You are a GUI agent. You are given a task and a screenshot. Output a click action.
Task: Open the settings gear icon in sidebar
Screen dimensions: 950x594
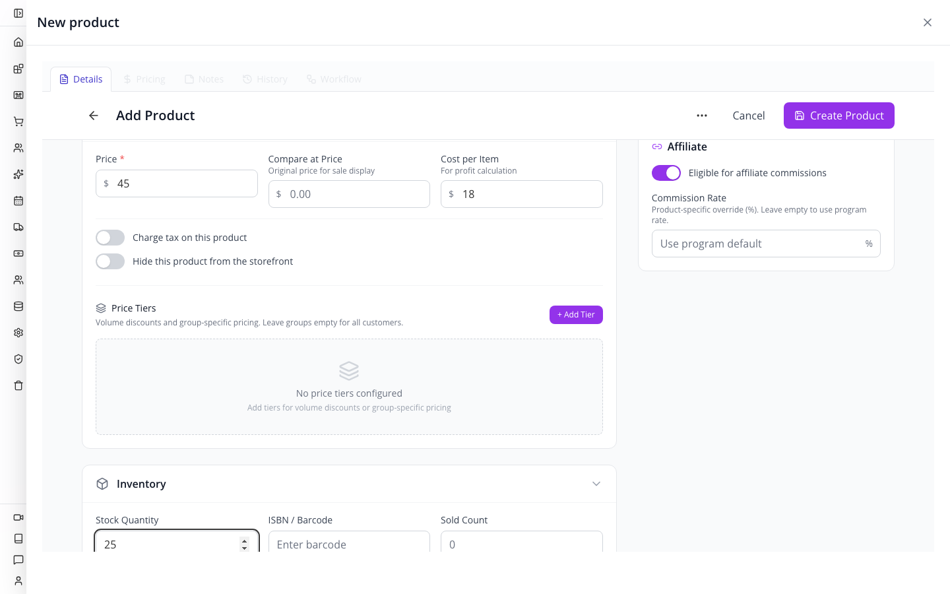(x=18, y=333)
